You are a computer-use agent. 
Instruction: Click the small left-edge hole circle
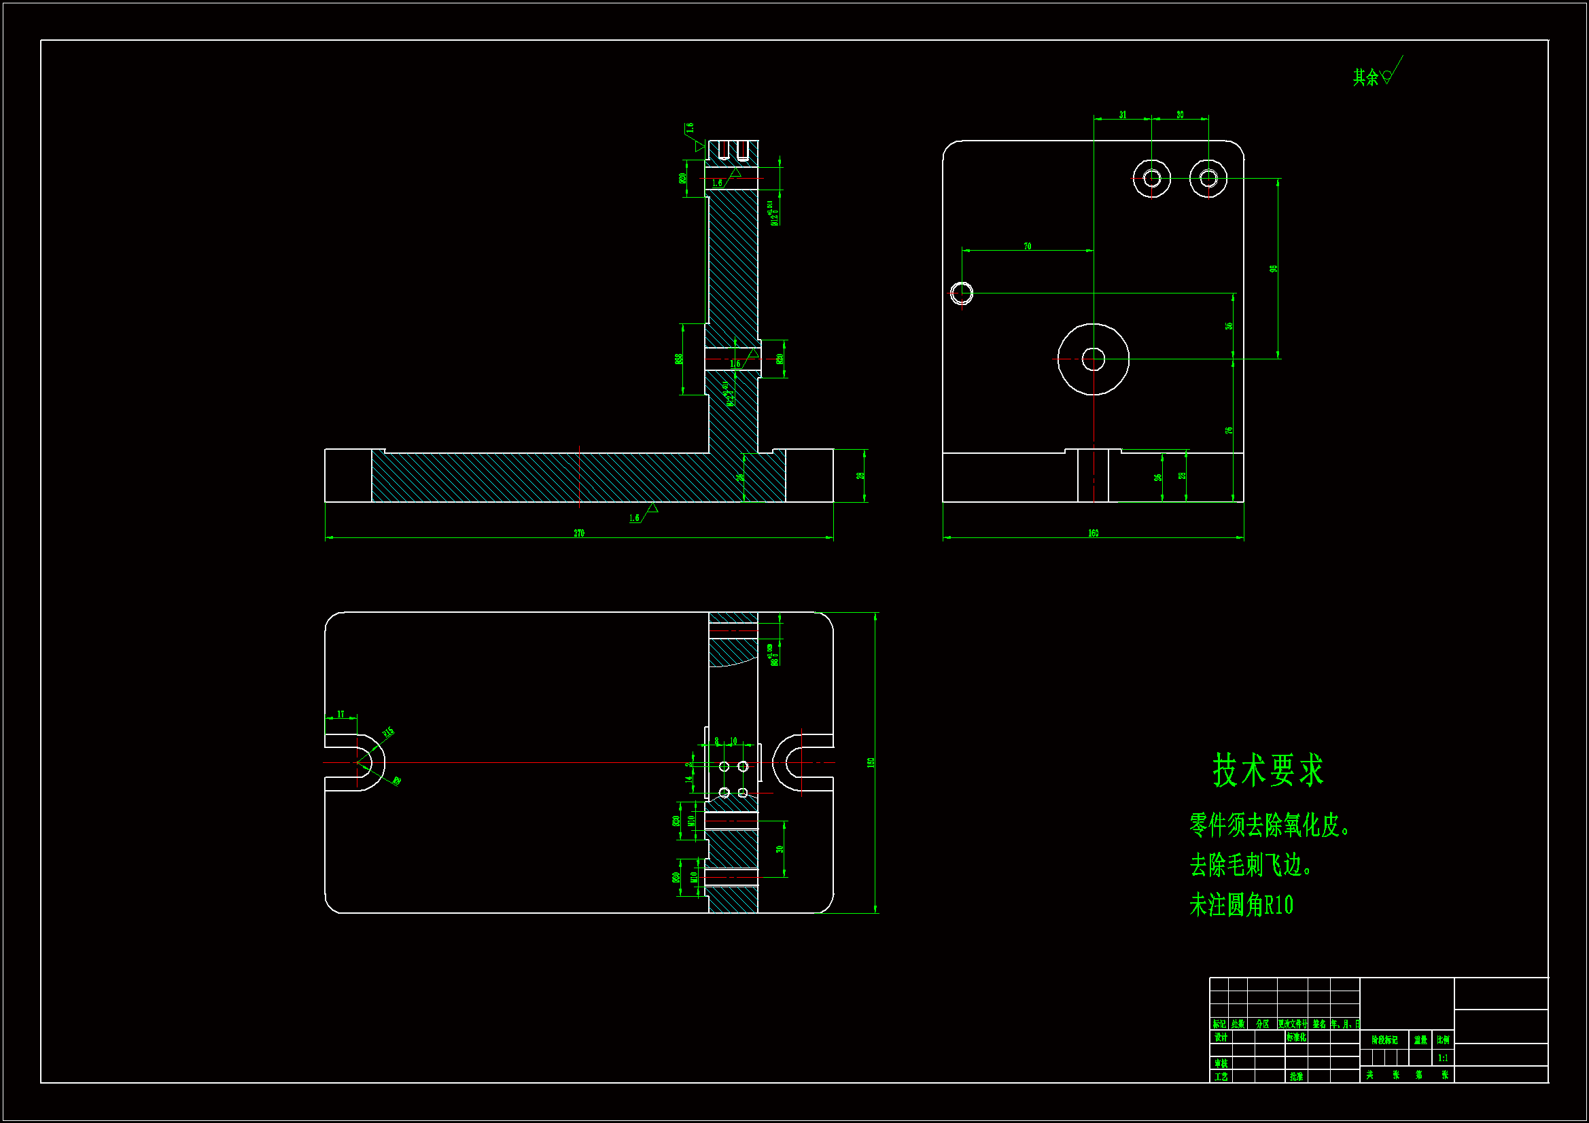coord(961,293)
